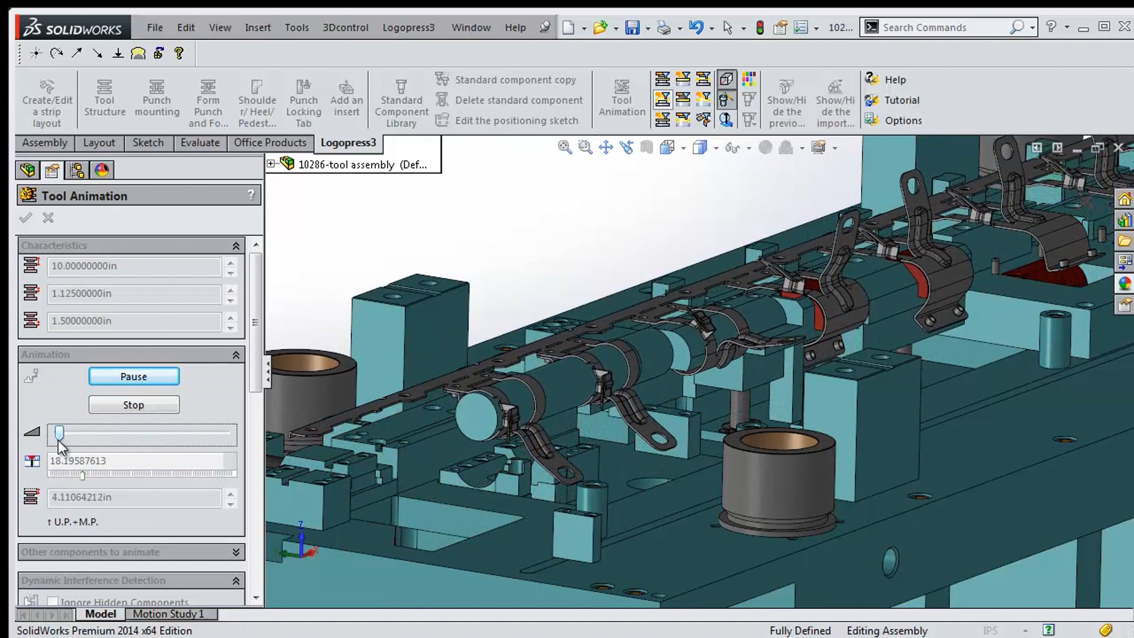
Task: Collapse Dynamic Interference Detection section
Action: point(236,581)
